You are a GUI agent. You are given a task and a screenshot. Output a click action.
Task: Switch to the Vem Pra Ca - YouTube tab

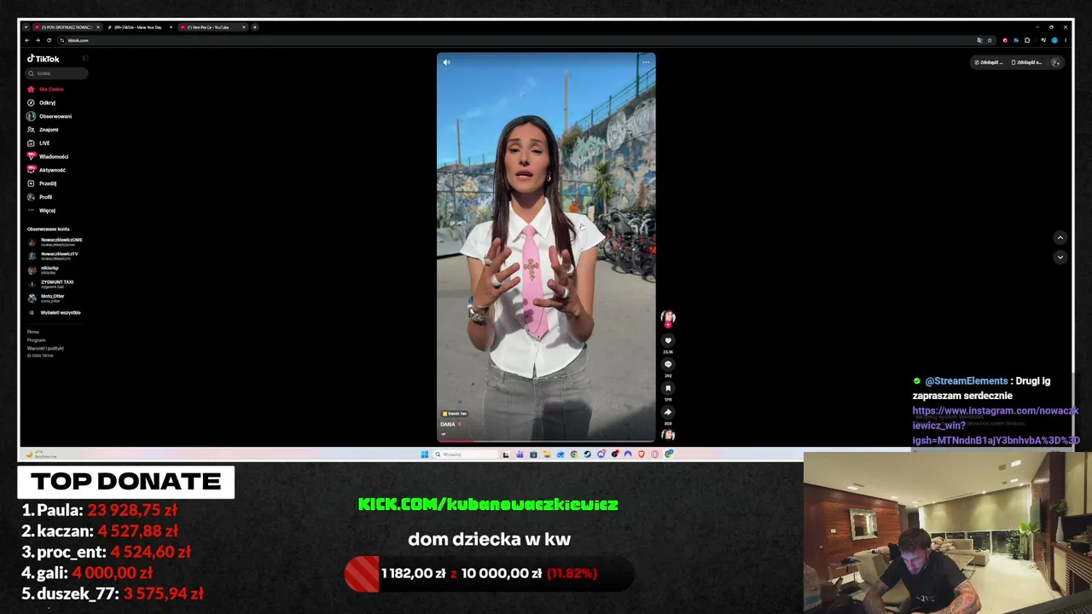pyautogui.click(x=212, y=27)
